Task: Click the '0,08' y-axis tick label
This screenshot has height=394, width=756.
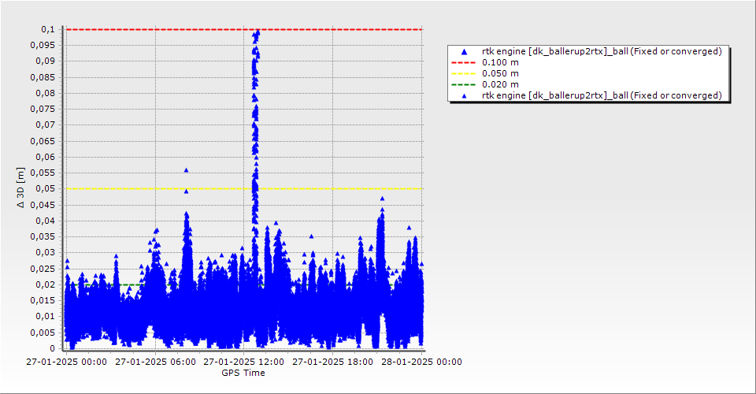Action: point(46,93)
